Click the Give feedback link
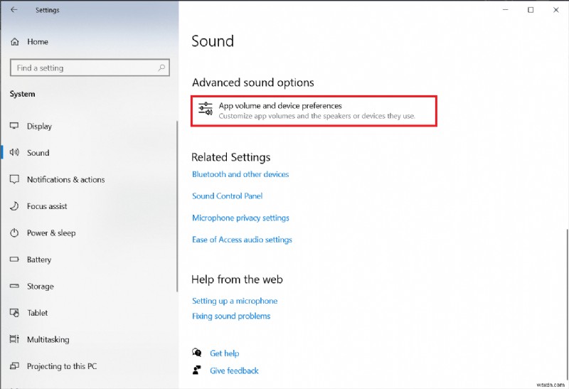 (234, 371)
